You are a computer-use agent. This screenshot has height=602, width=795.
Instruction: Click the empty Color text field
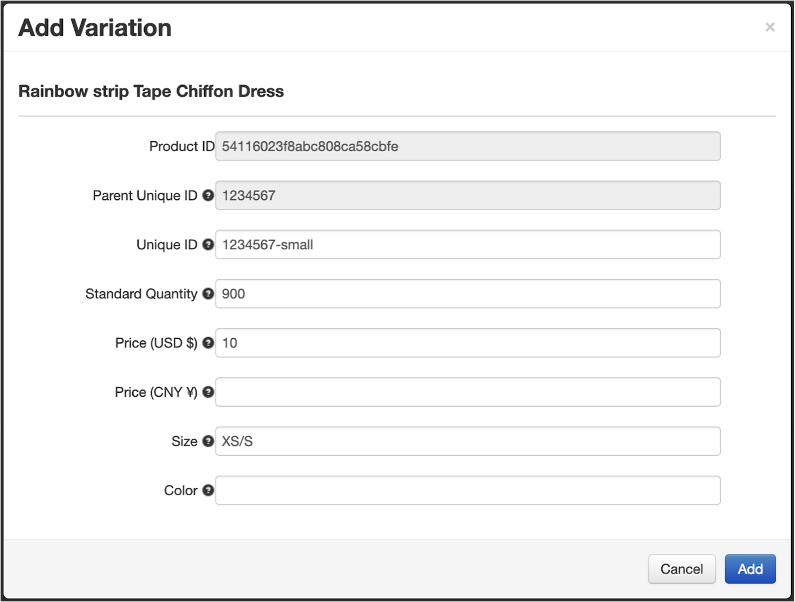[467, 490]
